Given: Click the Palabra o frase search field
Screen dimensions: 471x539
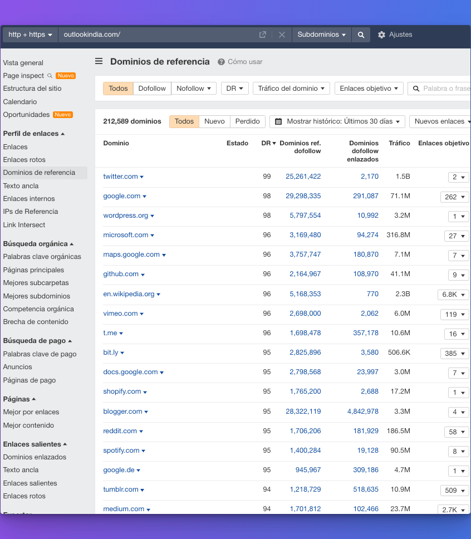Looking at the screenshot, I should click(445, 89).
